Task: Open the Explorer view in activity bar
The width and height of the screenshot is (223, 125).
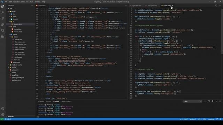Action: coord(3,6)
